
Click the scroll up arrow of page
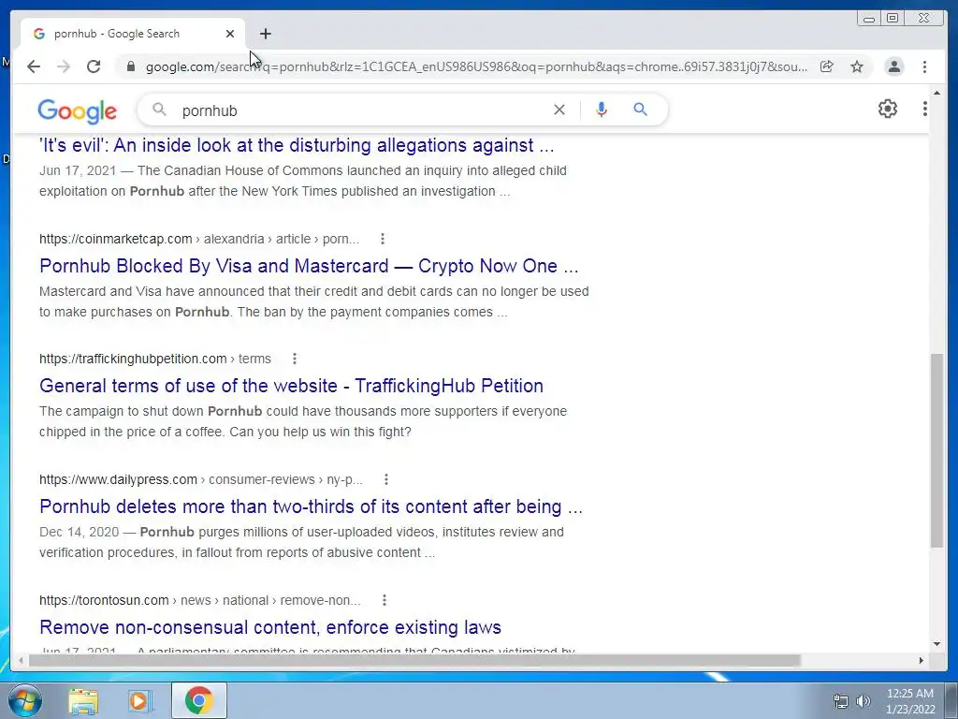click(936, 94)
